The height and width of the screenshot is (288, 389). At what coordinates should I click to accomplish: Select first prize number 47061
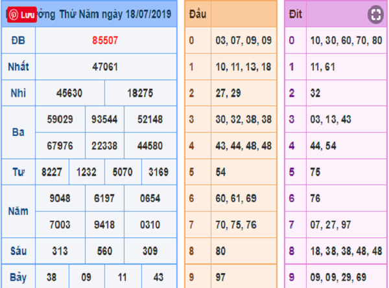click(x=105, y=67)
